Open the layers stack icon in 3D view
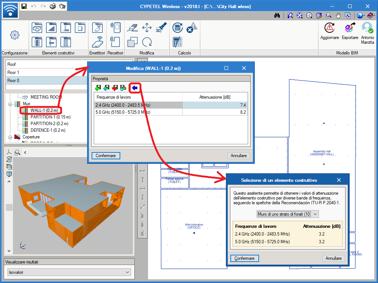The width and height of the screenshot is (378, 283). point(9,167)
